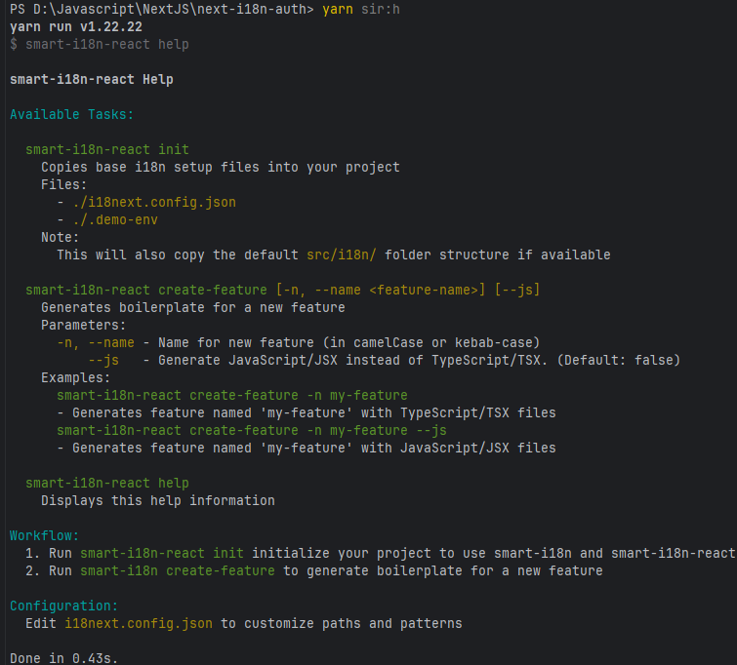The image size is (737, 665).
Task: Click 'i18next.config.json' in the Configuration line
Action: tap(139, 624)
